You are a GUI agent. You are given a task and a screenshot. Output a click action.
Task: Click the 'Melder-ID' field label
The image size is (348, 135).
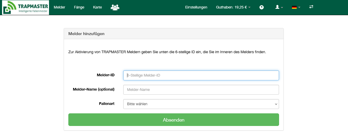[105, 75]
